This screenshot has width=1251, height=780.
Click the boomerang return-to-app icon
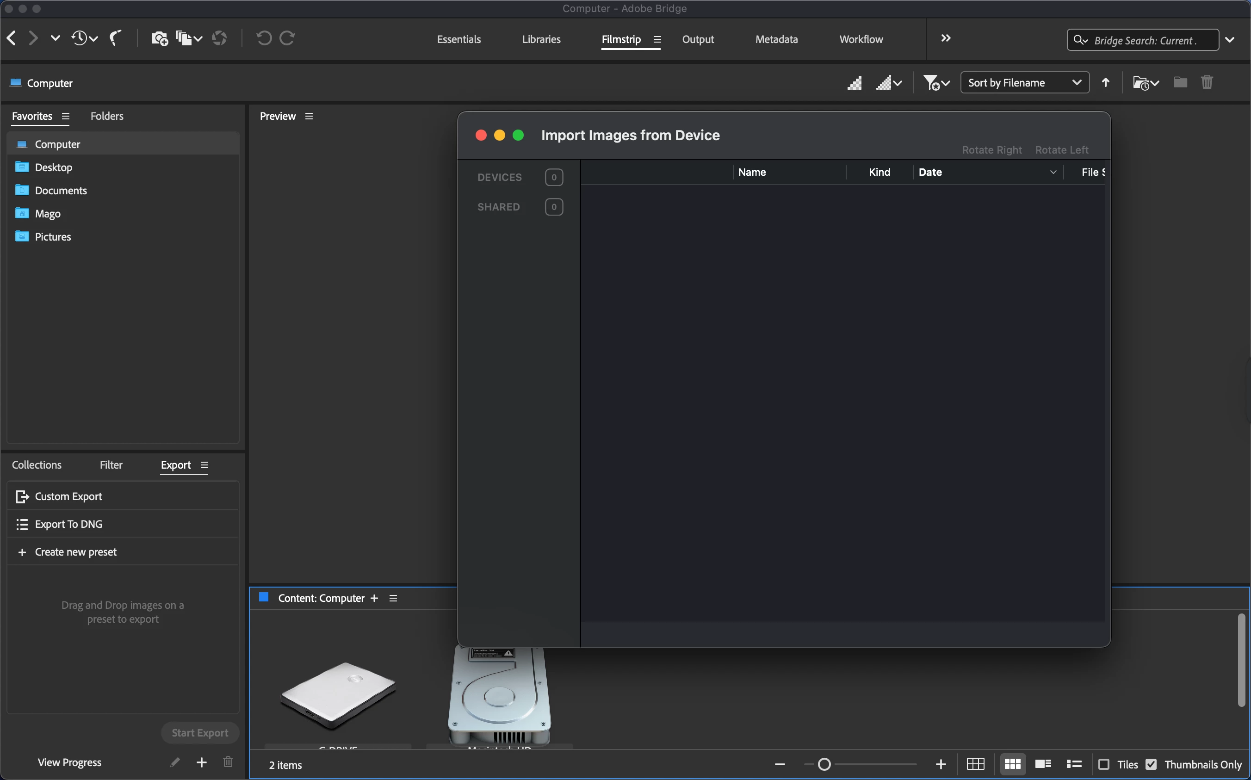point(116,38)
